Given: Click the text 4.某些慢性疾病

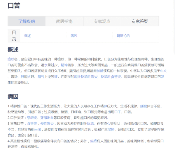Looking at the screenshot, I should coord(19,141).
